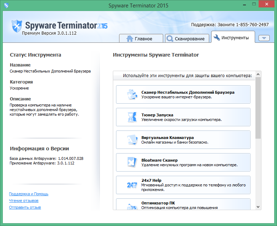277x226 pixels.
Task: Click the Приложение Antispyware version line
Action: tap(42, 163)
